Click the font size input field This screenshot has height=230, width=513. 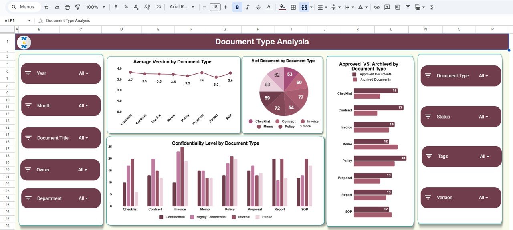215,7
